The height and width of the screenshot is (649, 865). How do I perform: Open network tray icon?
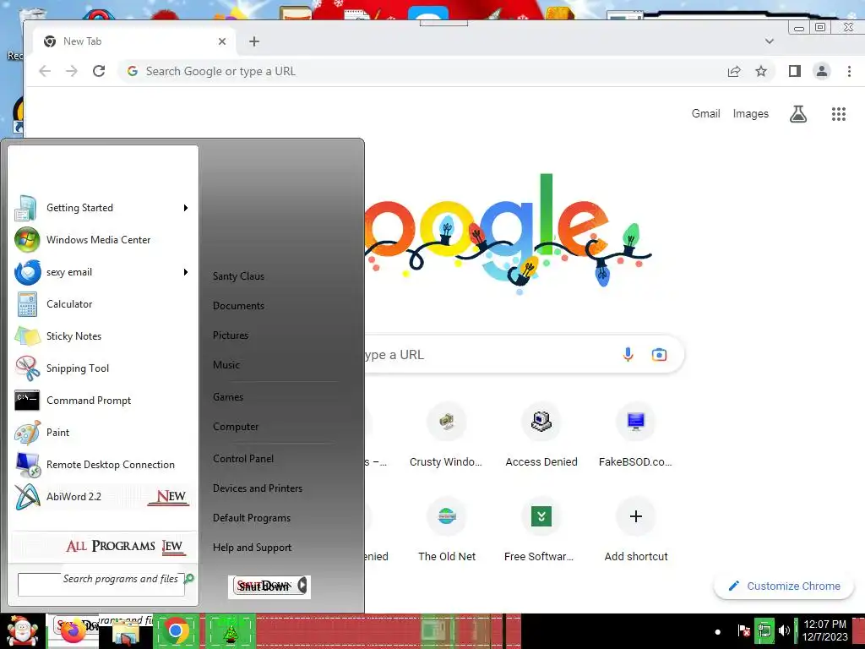point(764,630)
